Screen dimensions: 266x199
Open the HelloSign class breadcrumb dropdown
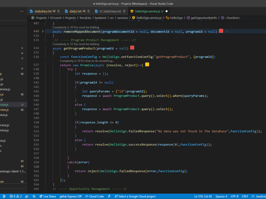pos(174,18)
